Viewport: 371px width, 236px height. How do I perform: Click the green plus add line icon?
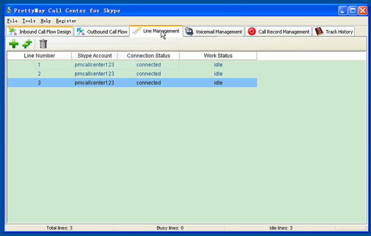tap(14, 44)
